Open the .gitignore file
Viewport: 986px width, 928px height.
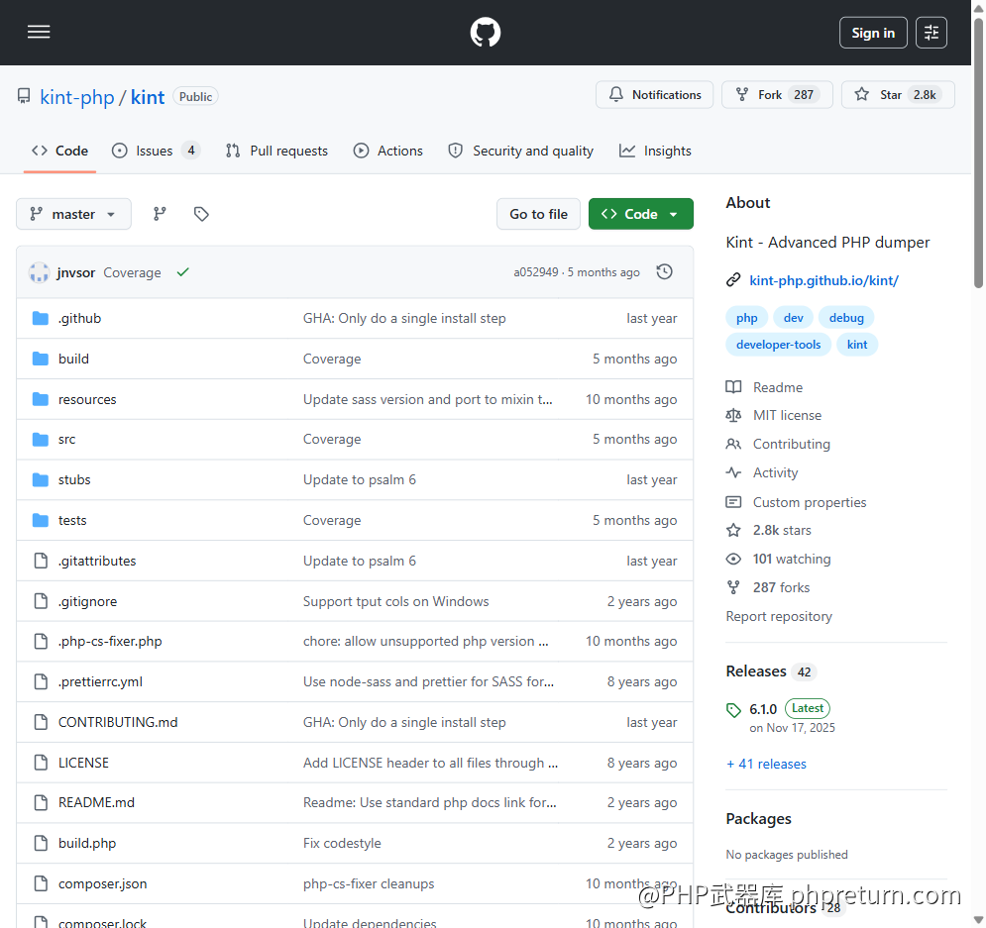pyautogui.click(x=87, y=601)
